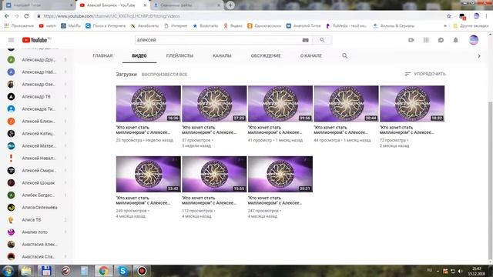The height and width of the screenshot is (277, 493).
Task: Select the ВИДЕО tab
Action: 139,55
